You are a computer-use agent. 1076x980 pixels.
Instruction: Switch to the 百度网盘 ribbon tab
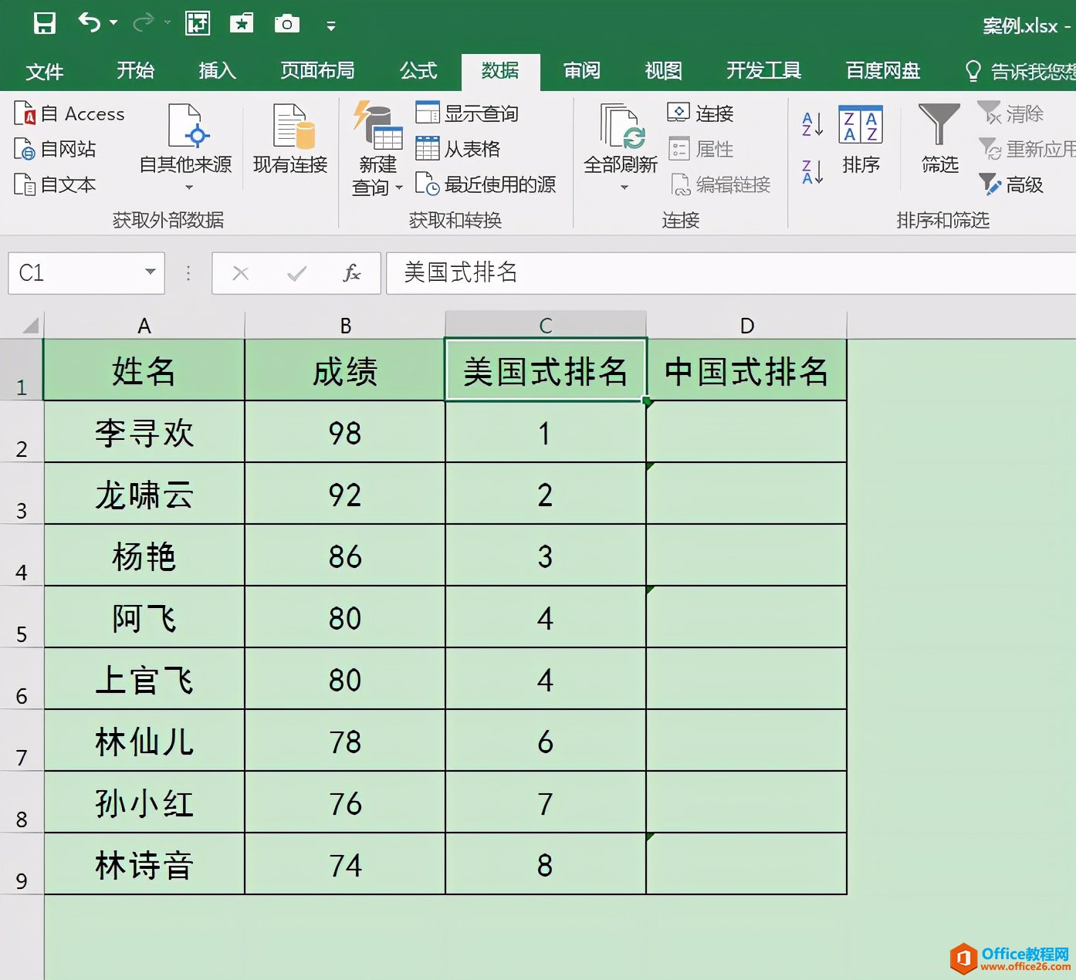pyautogui.click(x=883, y=71)
